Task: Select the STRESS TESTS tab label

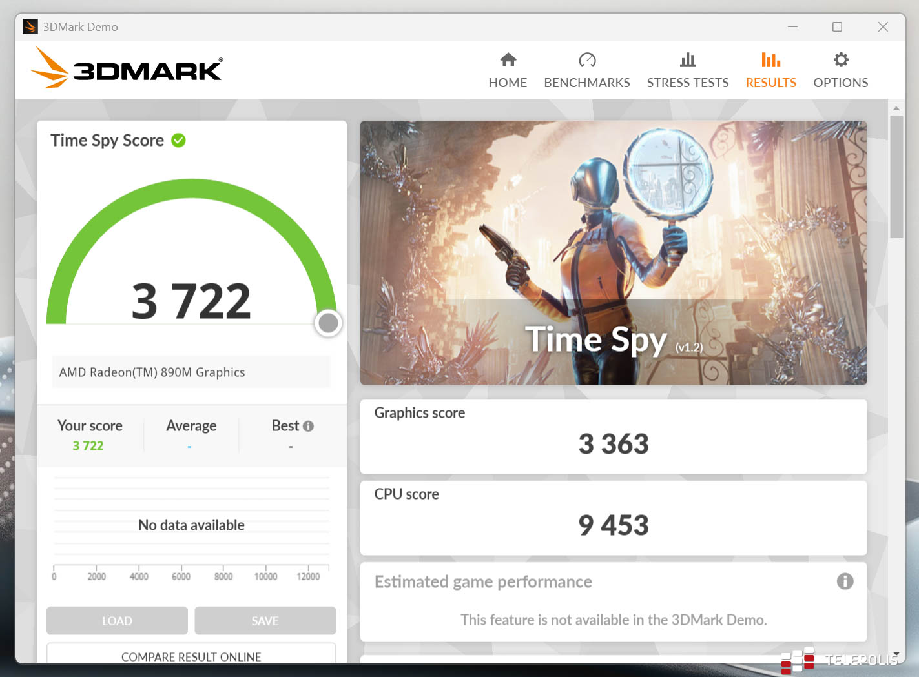Action: click(x=688, y=83)
